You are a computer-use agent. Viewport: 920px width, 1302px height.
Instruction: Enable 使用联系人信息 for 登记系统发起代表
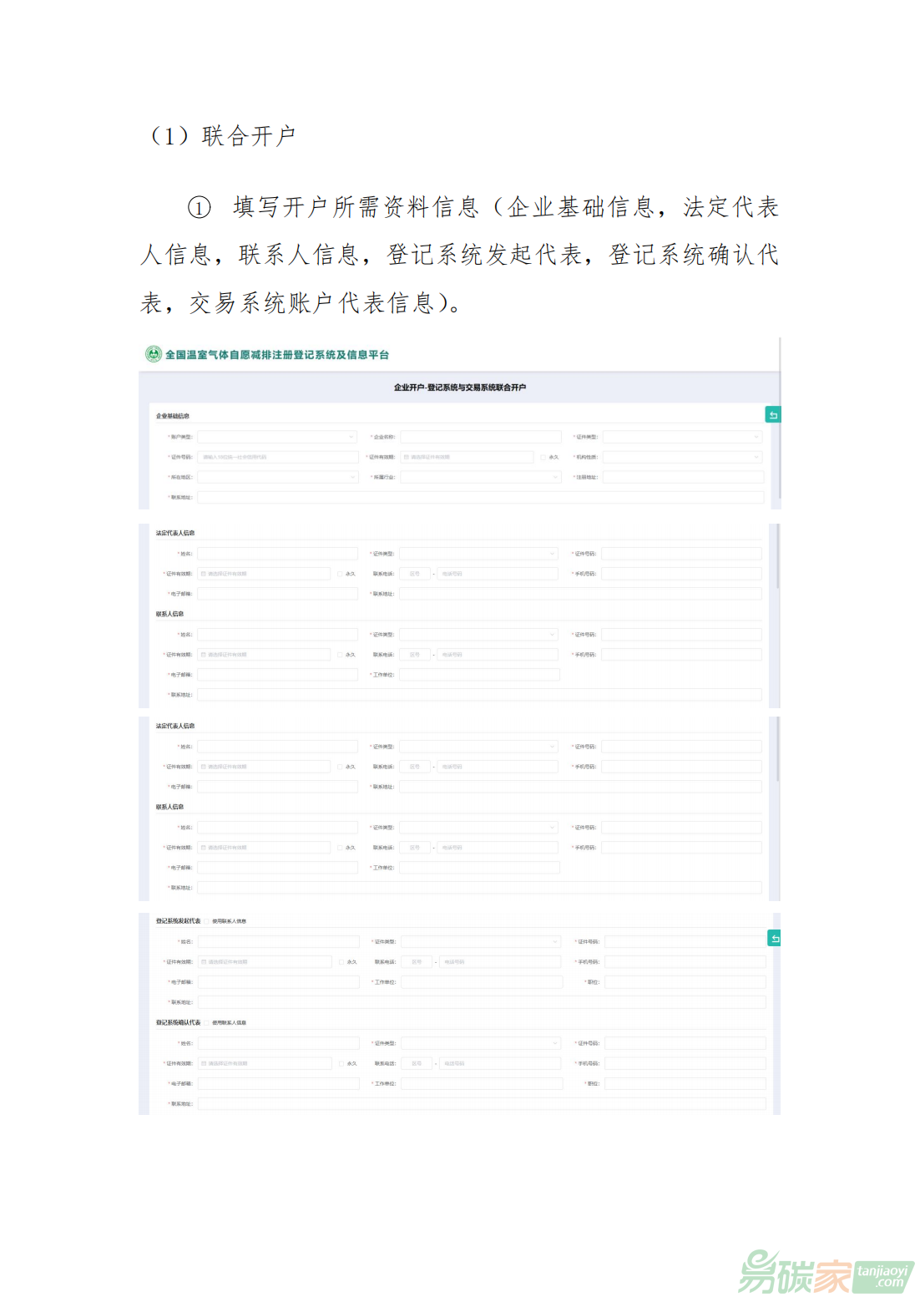coord(207,921)
